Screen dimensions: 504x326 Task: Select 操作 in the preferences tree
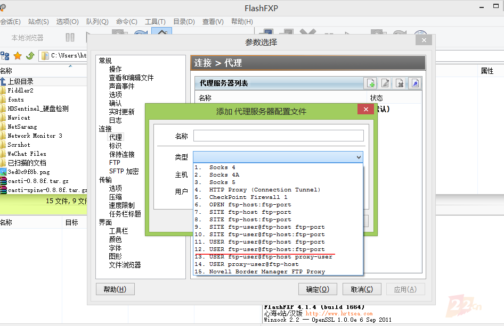coord(115,69)
